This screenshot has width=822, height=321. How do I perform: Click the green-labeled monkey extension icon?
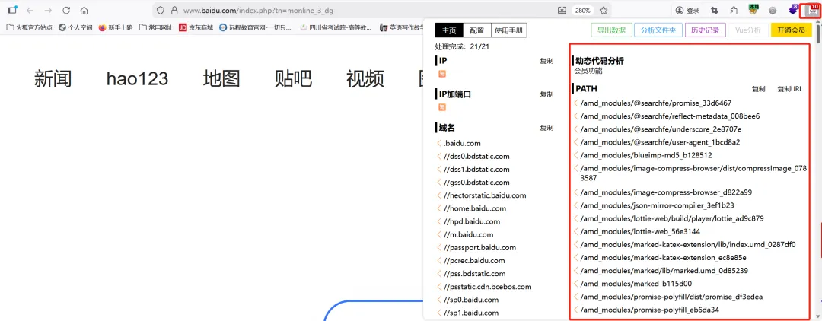pos(753,9)
